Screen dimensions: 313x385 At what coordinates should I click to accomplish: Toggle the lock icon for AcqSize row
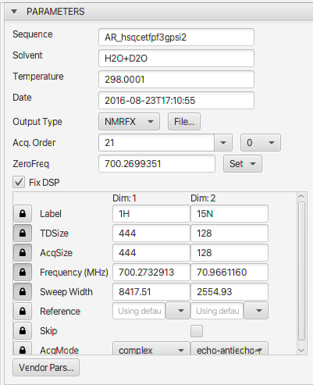coord(23,253)
